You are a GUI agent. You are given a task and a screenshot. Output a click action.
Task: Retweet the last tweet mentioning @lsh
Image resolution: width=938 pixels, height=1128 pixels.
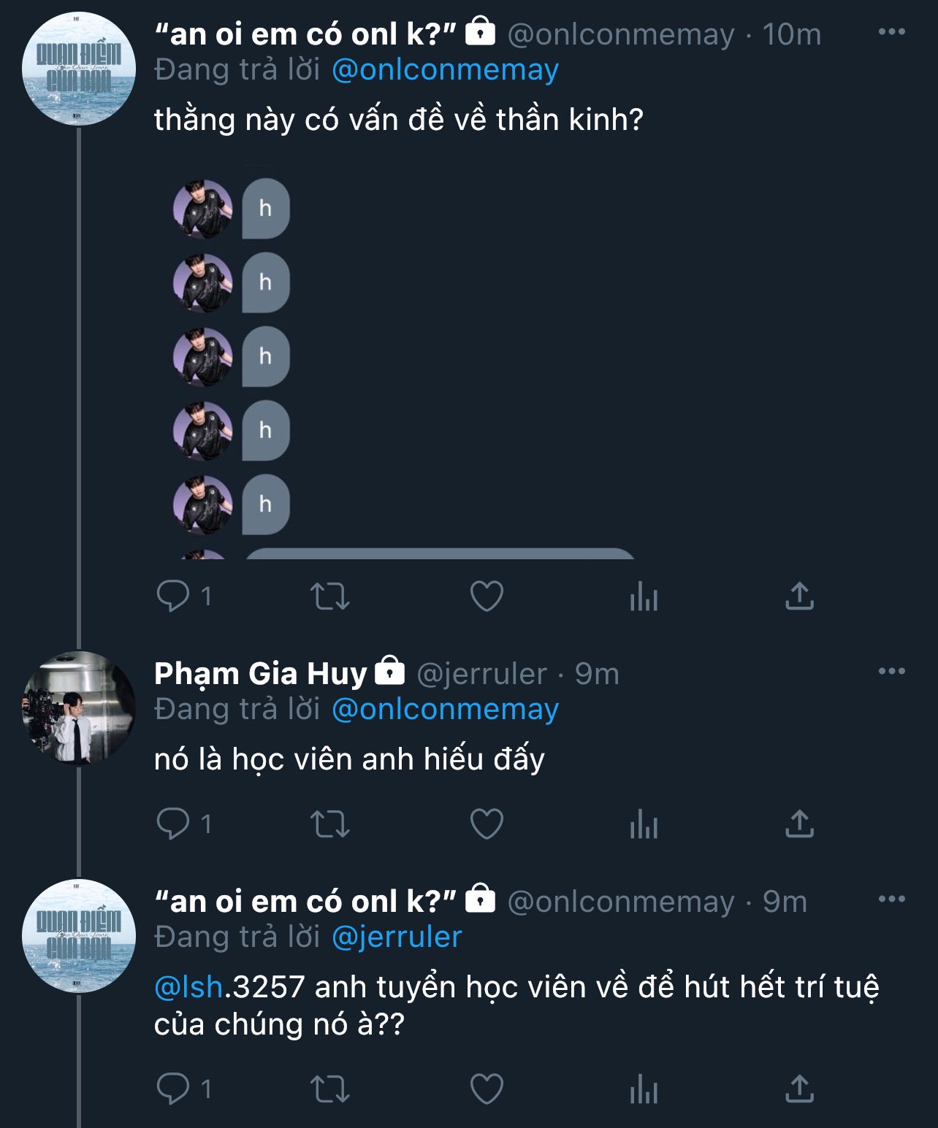coord(330,1089)
